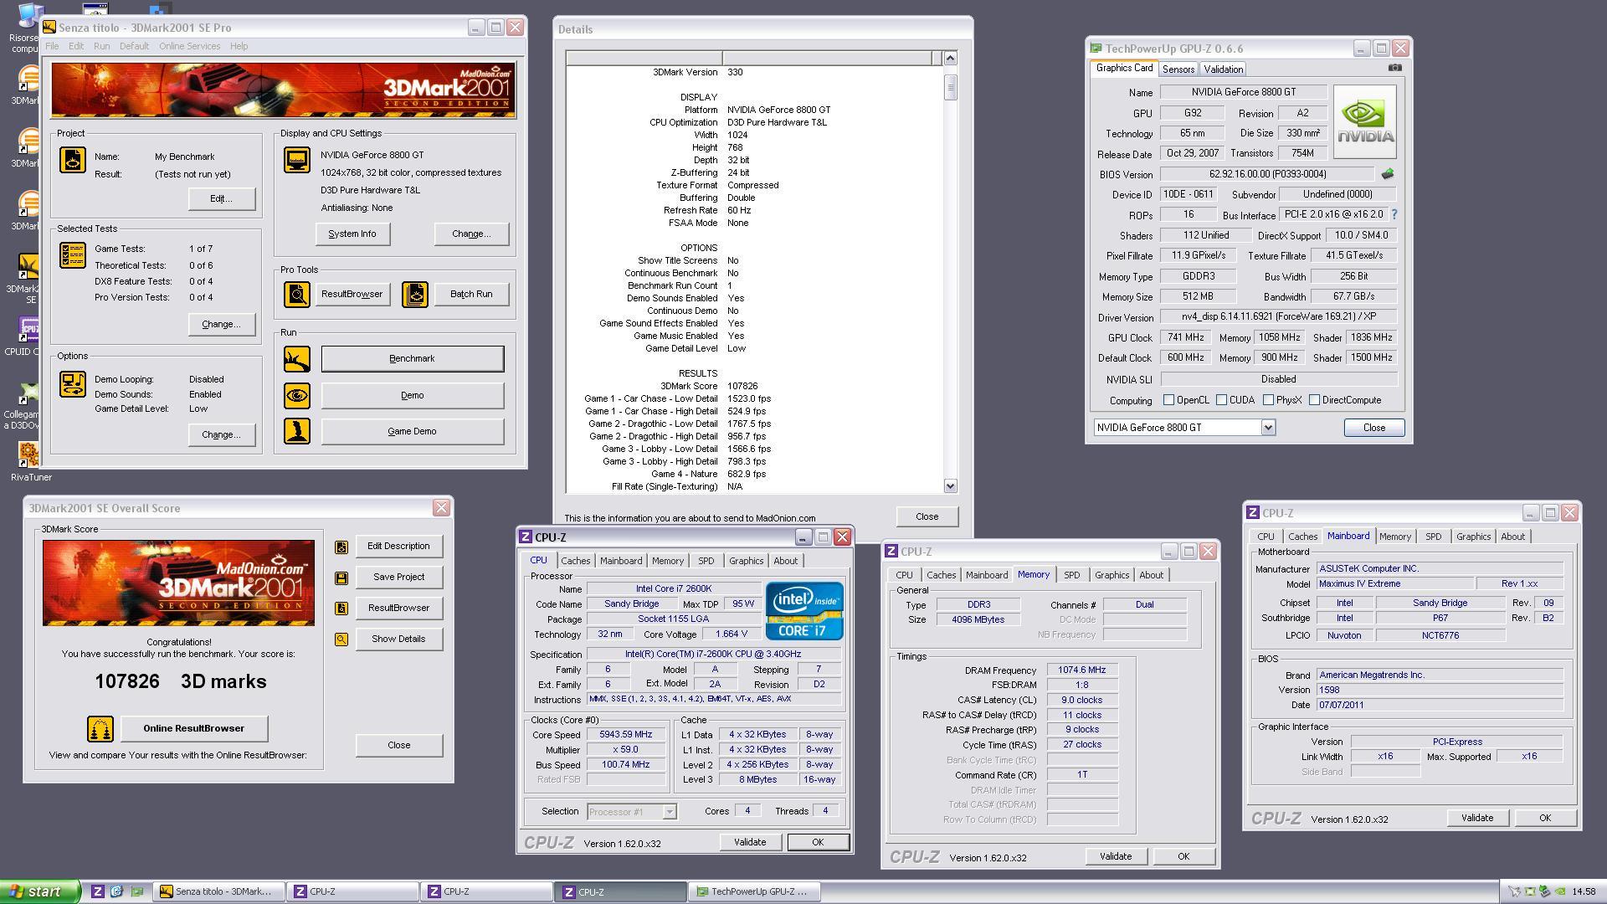
Task: Click the Benchmark button
Action: [x=412, y=358]
